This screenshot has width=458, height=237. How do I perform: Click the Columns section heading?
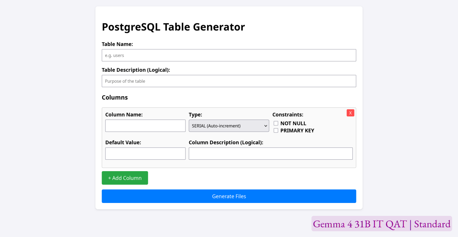(115, 97)
